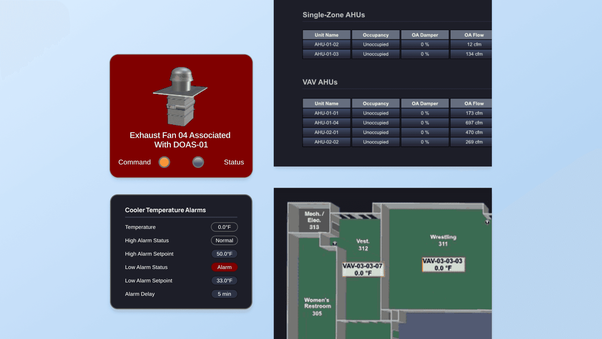Click the sensor icon in Wrestling 311 corner
602x339 pixels.
487,222
